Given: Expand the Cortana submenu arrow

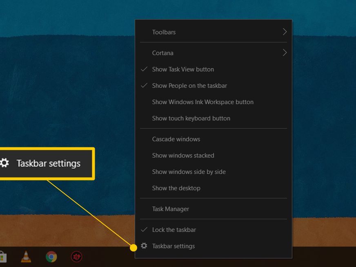Looking at the screenshot, I should [x=285, y=53].
